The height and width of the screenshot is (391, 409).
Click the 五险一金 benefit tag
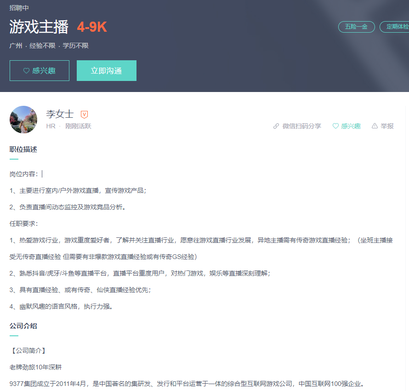(356, 27)
